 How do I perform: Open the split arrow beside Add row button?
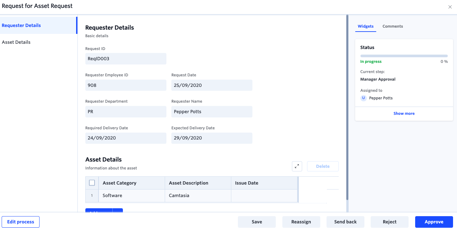point(118,211)
